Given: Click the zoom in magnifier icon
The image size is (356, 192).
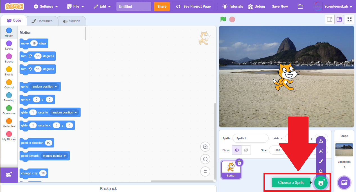Looking at the screenshot, I should pos(205,147).
